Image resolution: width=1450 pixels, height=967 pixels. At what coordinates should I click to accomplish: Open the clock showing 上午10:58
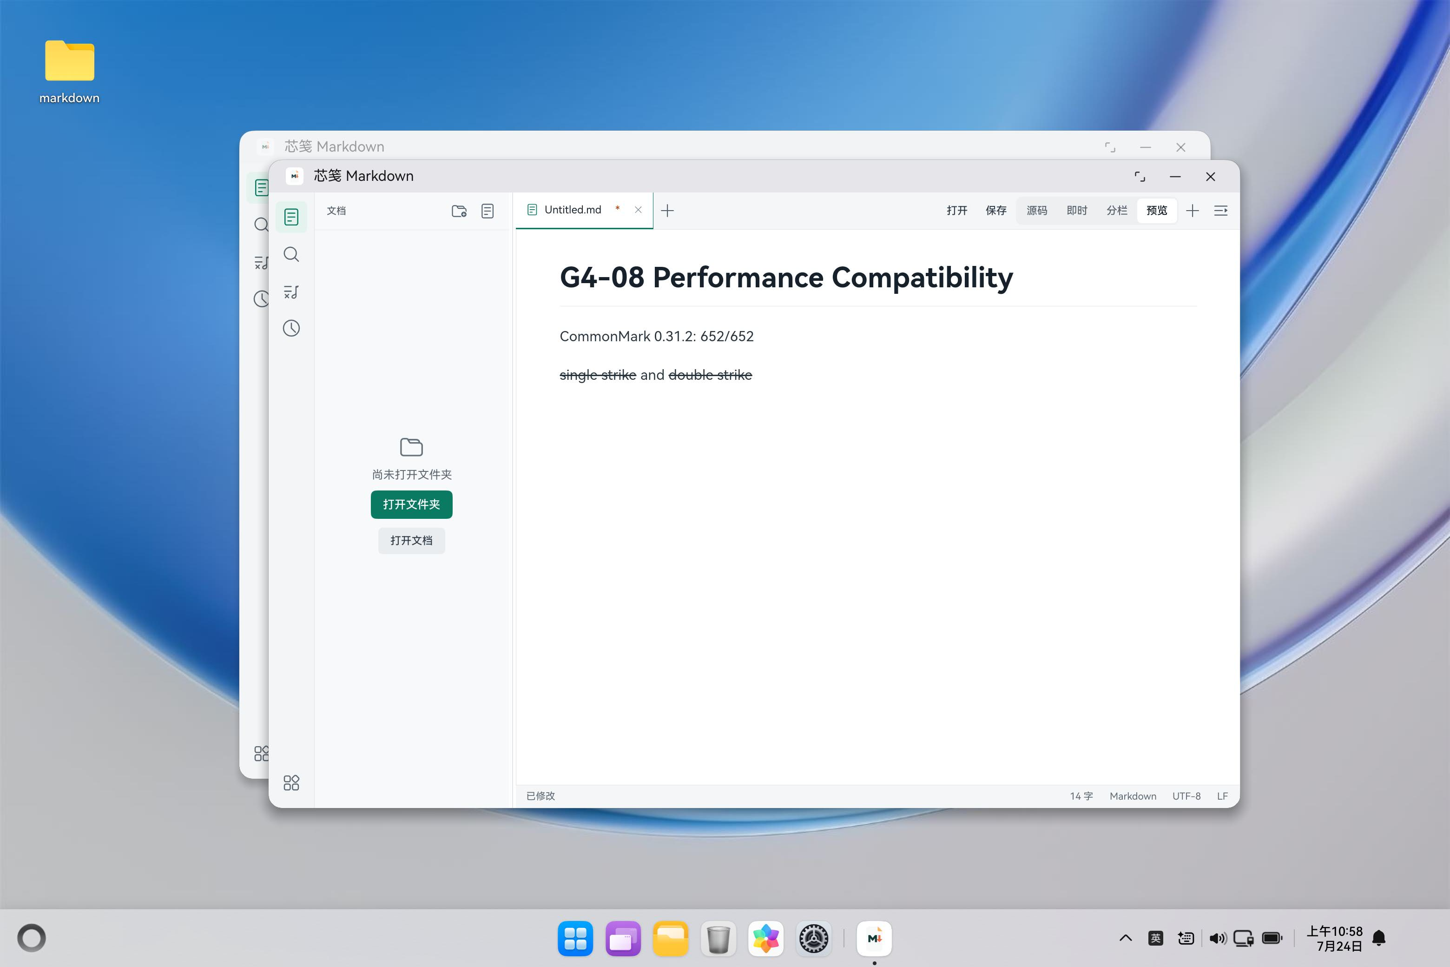point(1334,938)
